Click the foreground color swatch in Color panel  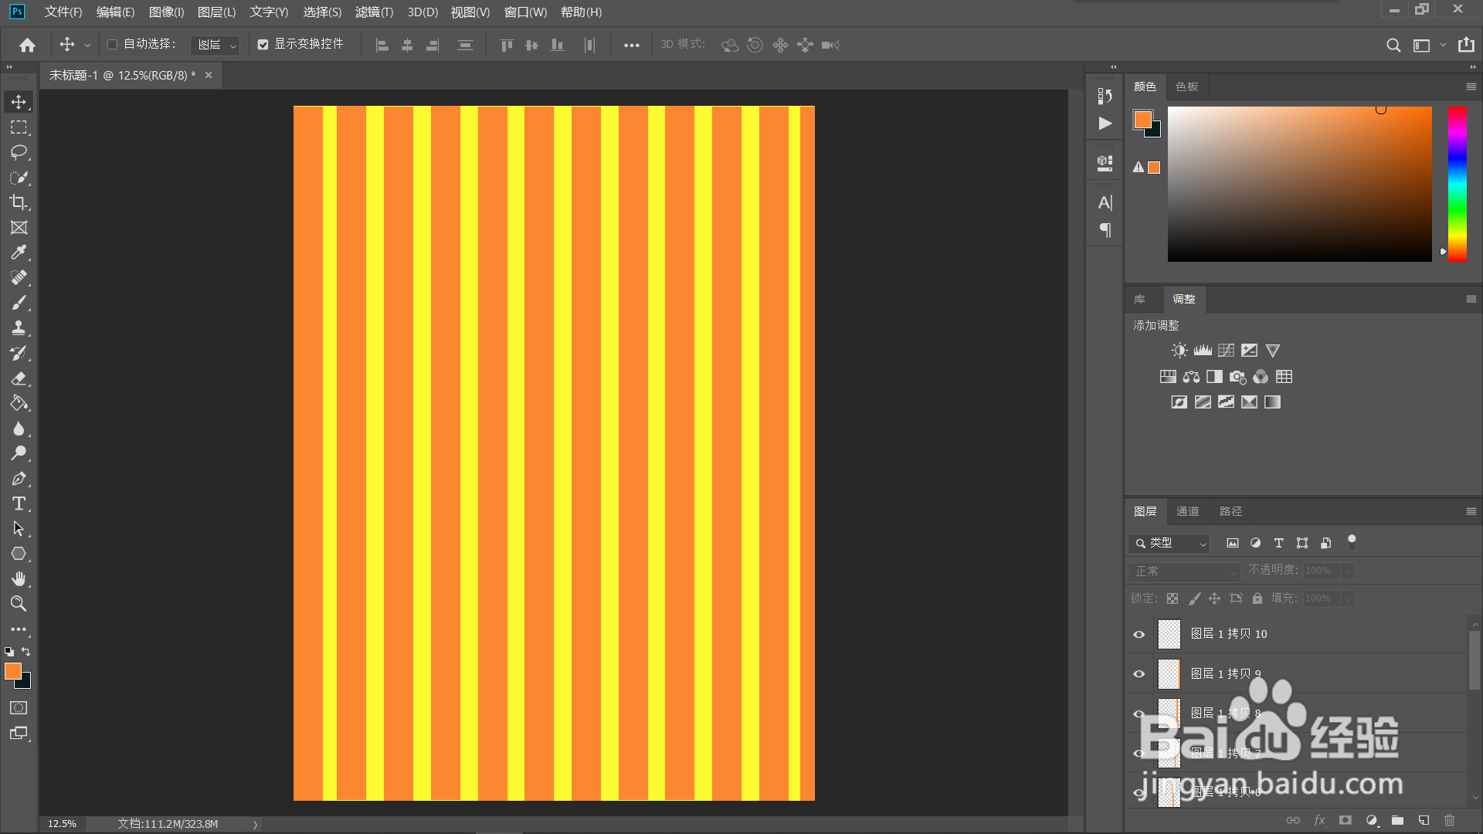1142,120
